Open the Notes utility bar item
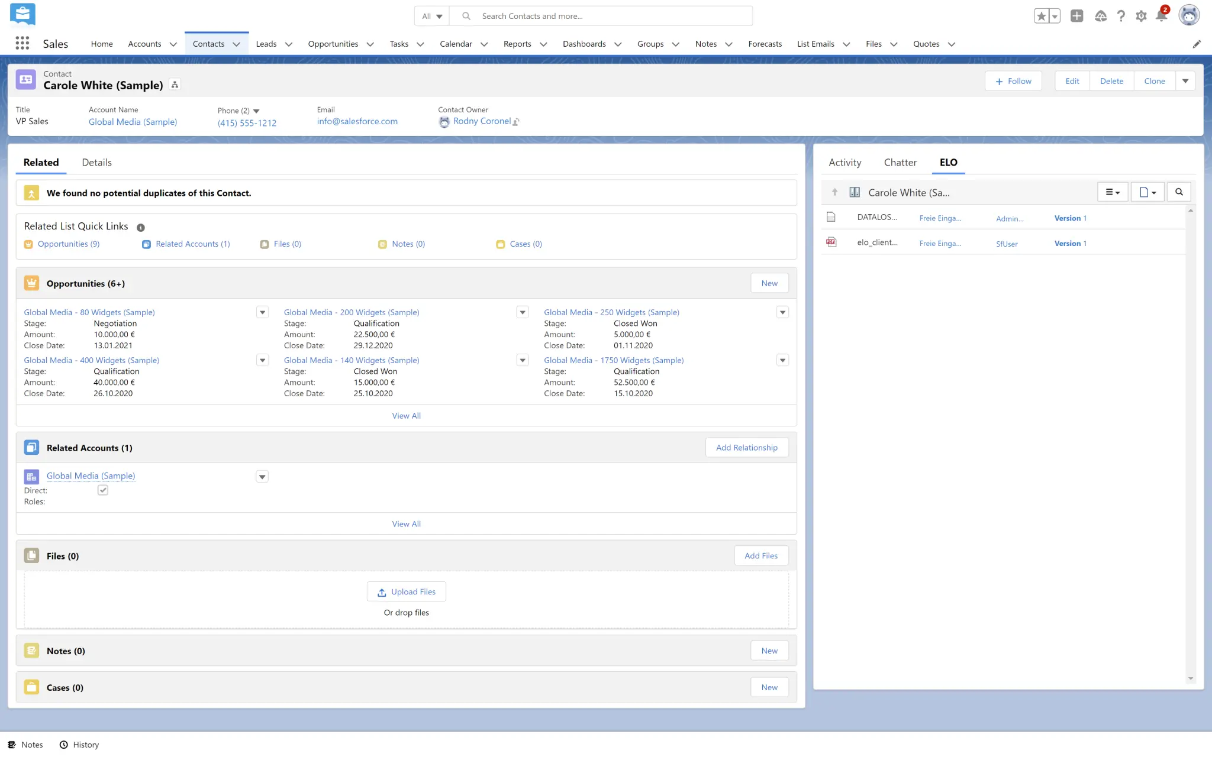Screen dimensions: 1212x757 coord(25,745)
